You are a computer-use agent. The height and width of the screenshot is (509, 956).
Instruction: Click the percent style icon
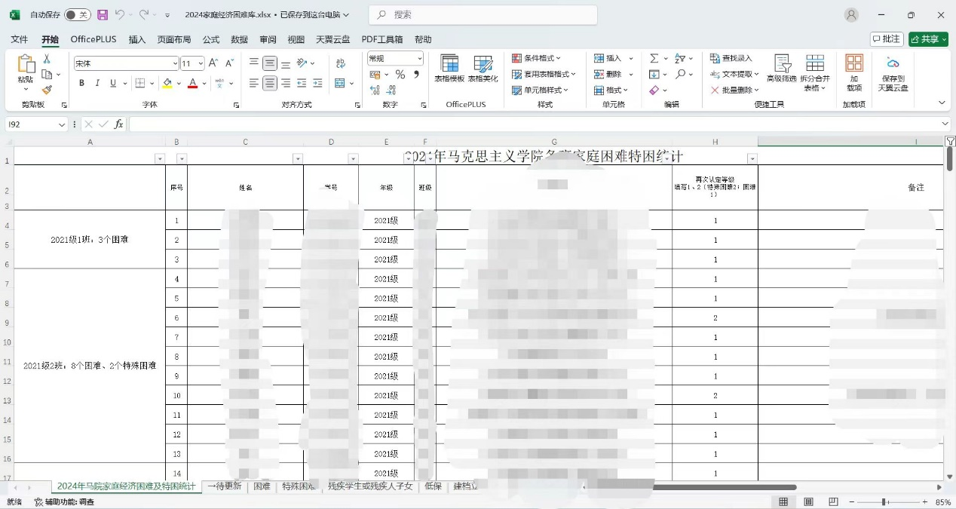tap(400, 75)
